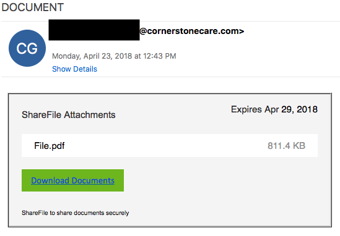Click empty space in the white File.pdf row
Viewport: 340px width, 236px height.
point(165,145)
